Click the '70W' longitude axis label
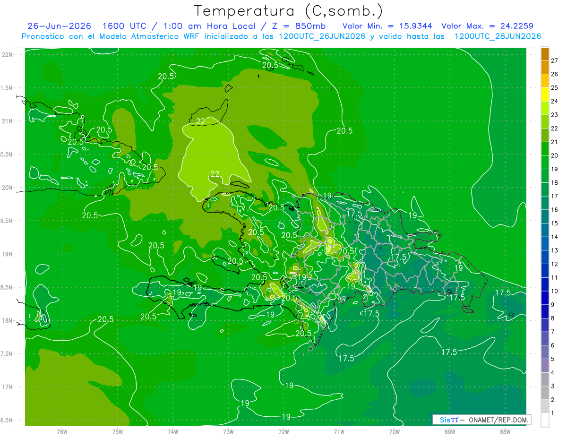This screenshot has width=567, height=438. (x=395, y=431)
